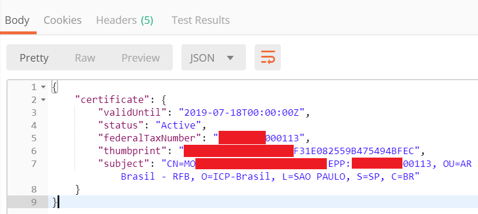Image resolution: width=478 pixels, height=214 pixels.
Task: Open the JSON format dropdown
Action: coord(213,58)
